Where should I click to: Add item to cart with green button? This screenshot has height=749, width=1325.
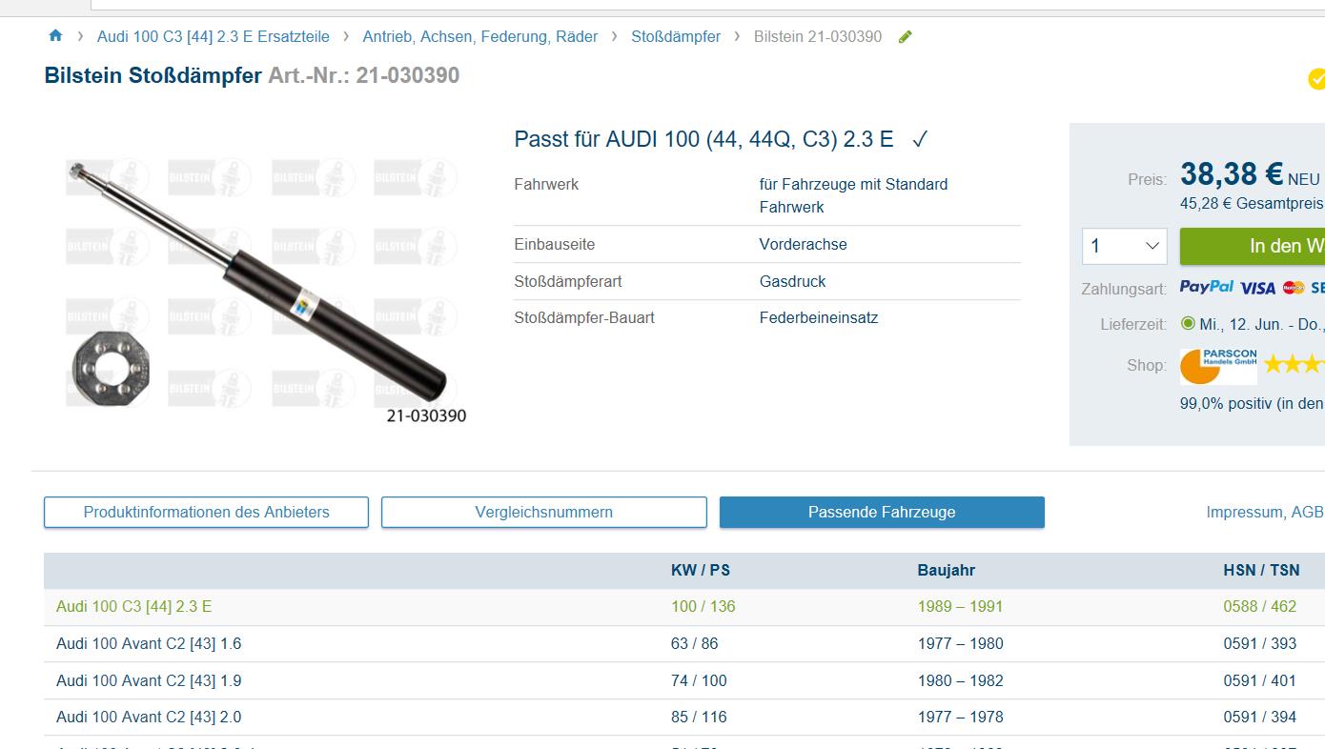click(x=1253, y=246)
